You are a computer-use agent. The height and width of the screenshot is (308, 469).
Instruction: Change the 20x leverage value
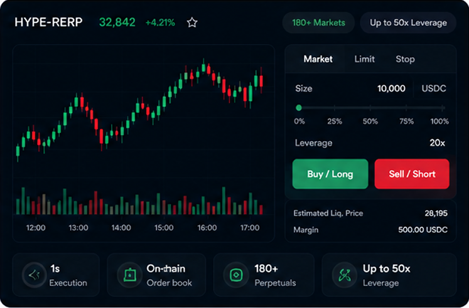click(x=438, y=143)
